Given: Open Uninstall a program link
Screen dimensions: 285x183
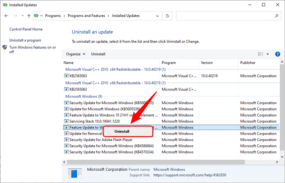Looking at the screenshot, I should pyautogui.click(x=25, y=40).
